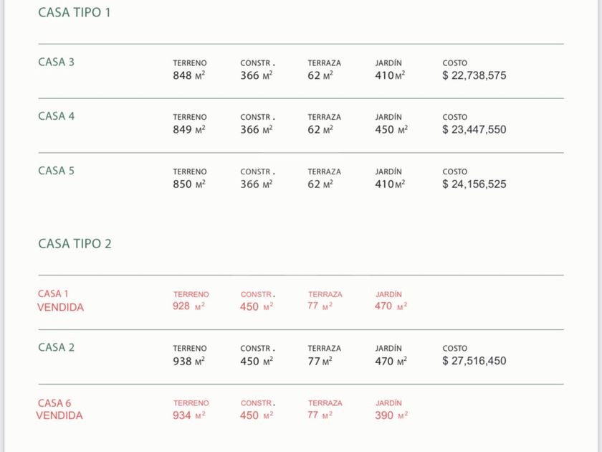
Task: Select the CASA 3 row label
Action: [x=56, y=62]
